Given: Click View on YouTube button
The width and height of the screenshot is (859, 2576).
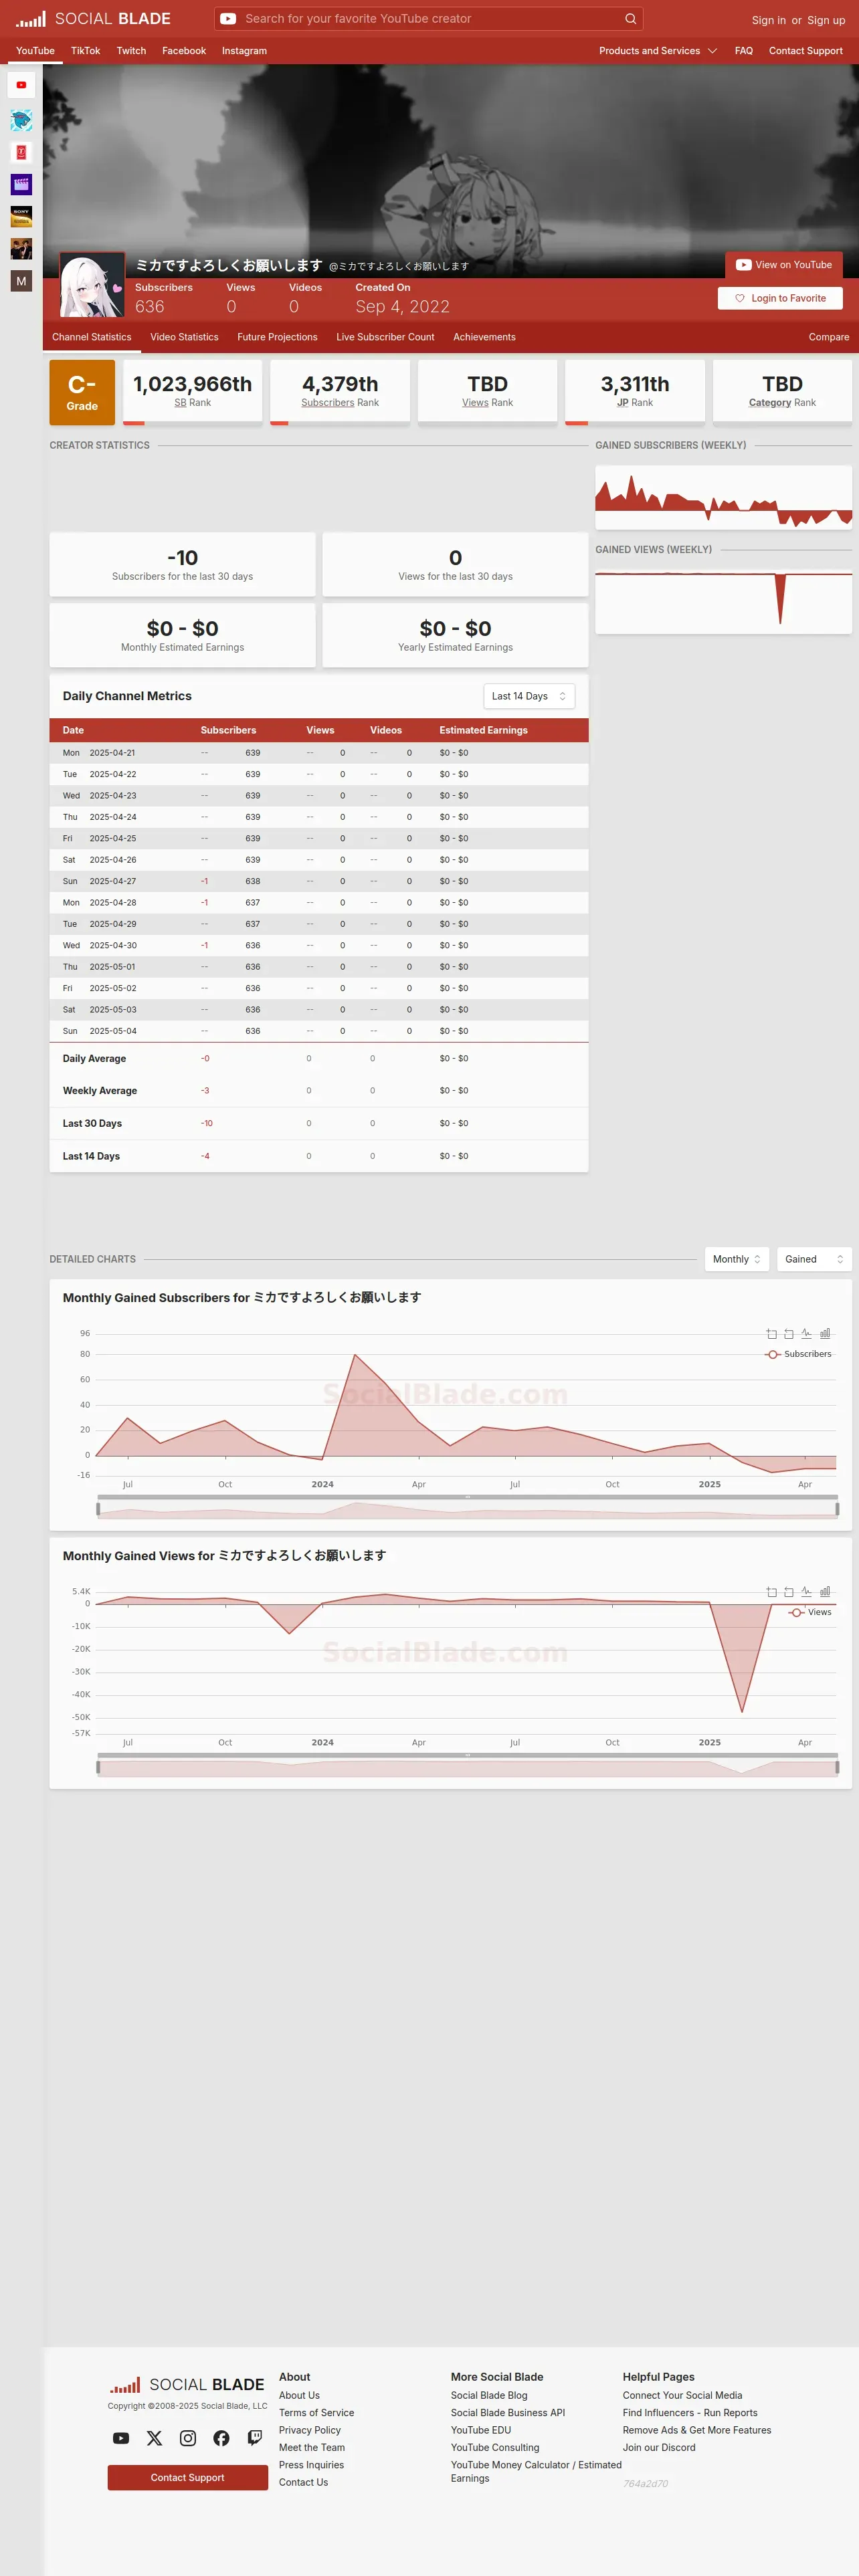Looking at the screenshot, I should 784,265.
